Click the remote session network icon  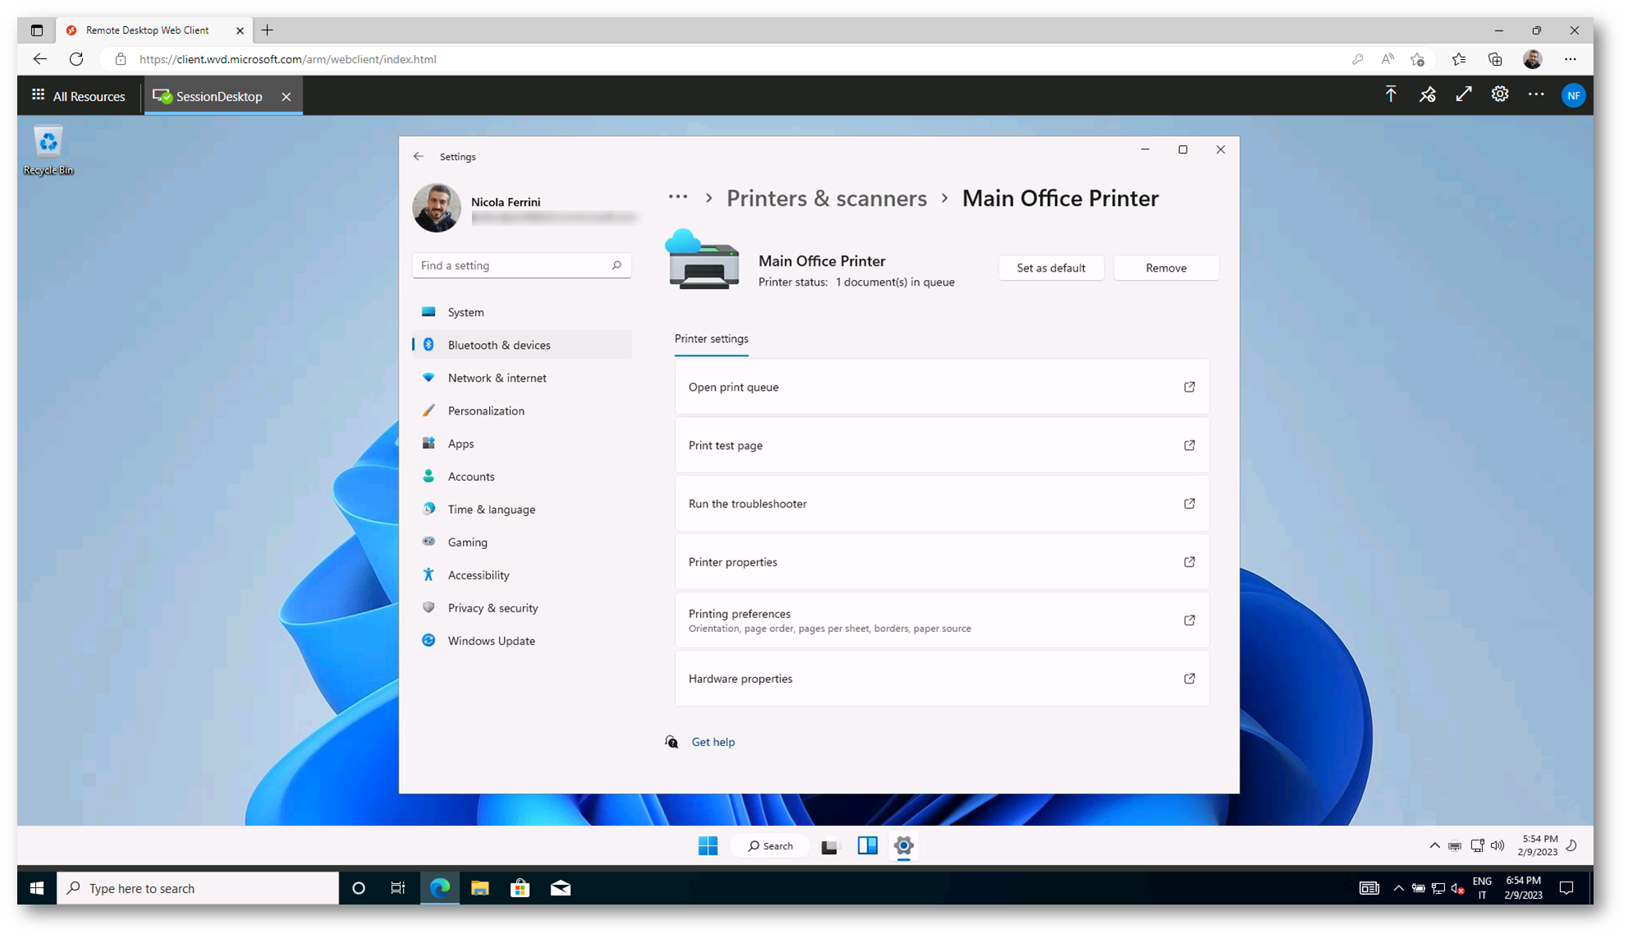pyautogui.click(x=1477, y=845)
